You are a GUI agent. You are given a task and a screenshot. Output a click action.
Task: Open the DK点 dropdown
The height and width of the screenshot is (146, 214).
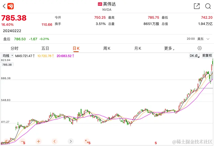coord(194,56)
